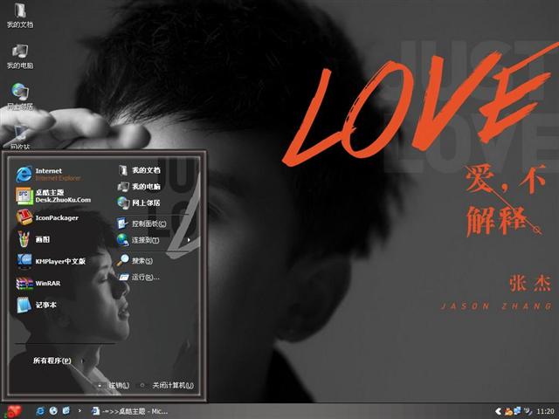The height and width of the screenshot is (419, 559).
Task: Open 我的电脑 in Start menu
Action: tap(139, 186)
